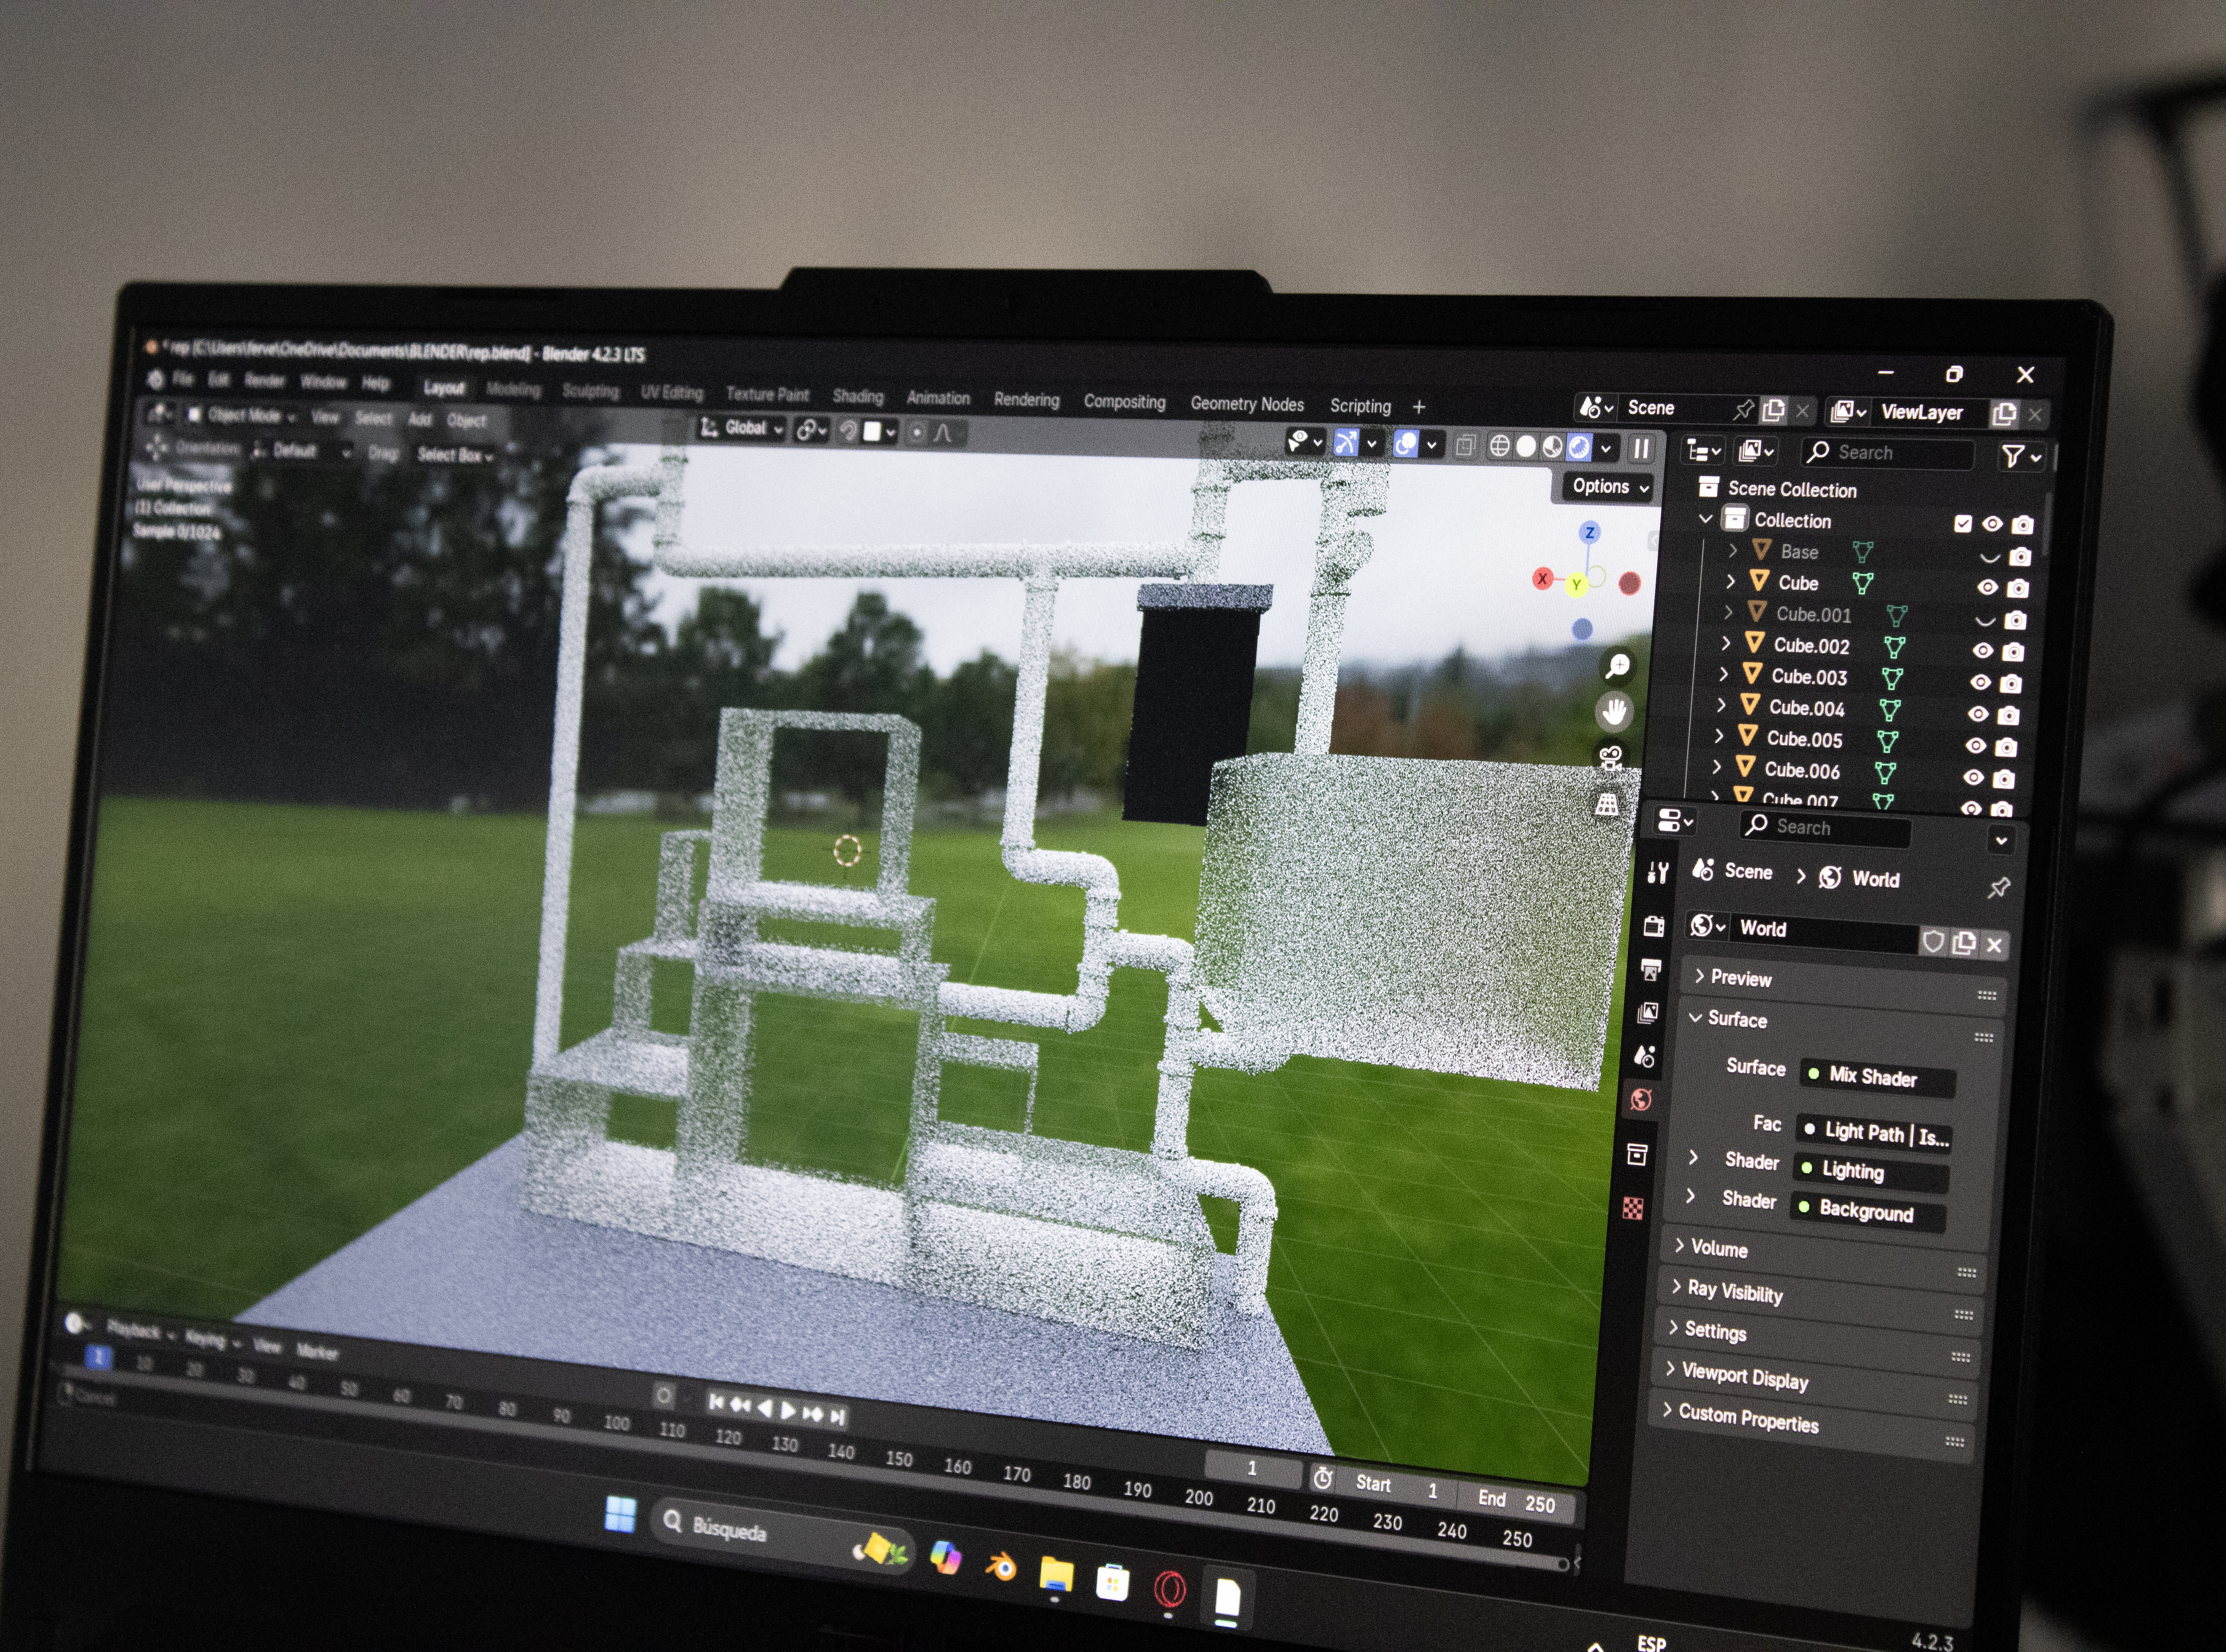Click the zoom viewport magnifier gizmo

[x=1617, y=666]
